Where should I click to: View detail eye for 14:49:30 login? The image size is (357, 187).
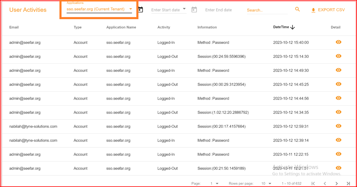tap(339, 70)
